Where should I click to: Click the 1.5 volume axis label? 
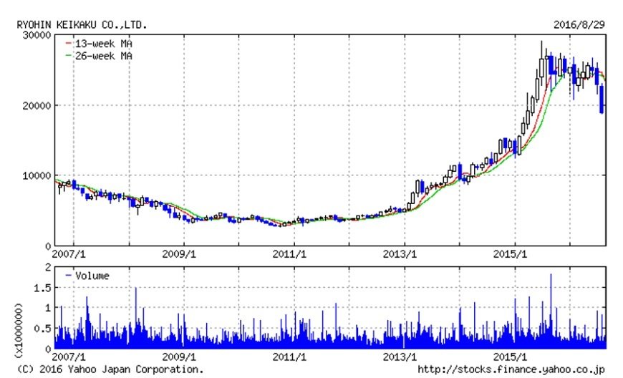tap(42, 287)
